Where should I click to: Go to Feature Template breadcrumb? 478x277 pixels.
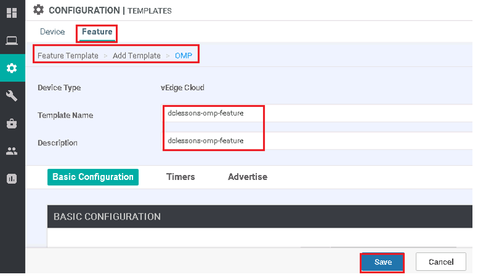click(67, 56)
